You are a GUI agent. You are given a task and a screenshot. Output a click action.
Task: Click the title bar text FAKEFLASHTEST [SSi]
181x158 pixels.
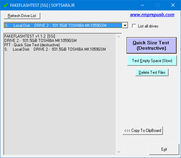tap(29, 5)
